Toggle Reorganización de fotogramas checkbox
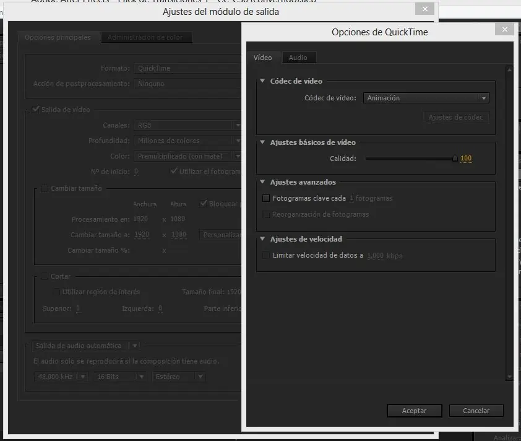The image size is (521, 441). point(266,214)
